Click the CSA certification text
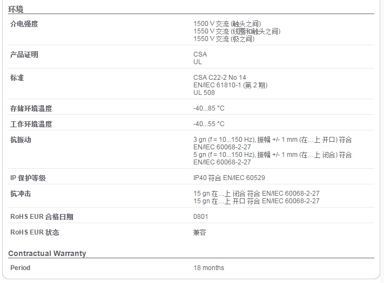This screenshot has height=283, width=384. [x=200, y=54]
